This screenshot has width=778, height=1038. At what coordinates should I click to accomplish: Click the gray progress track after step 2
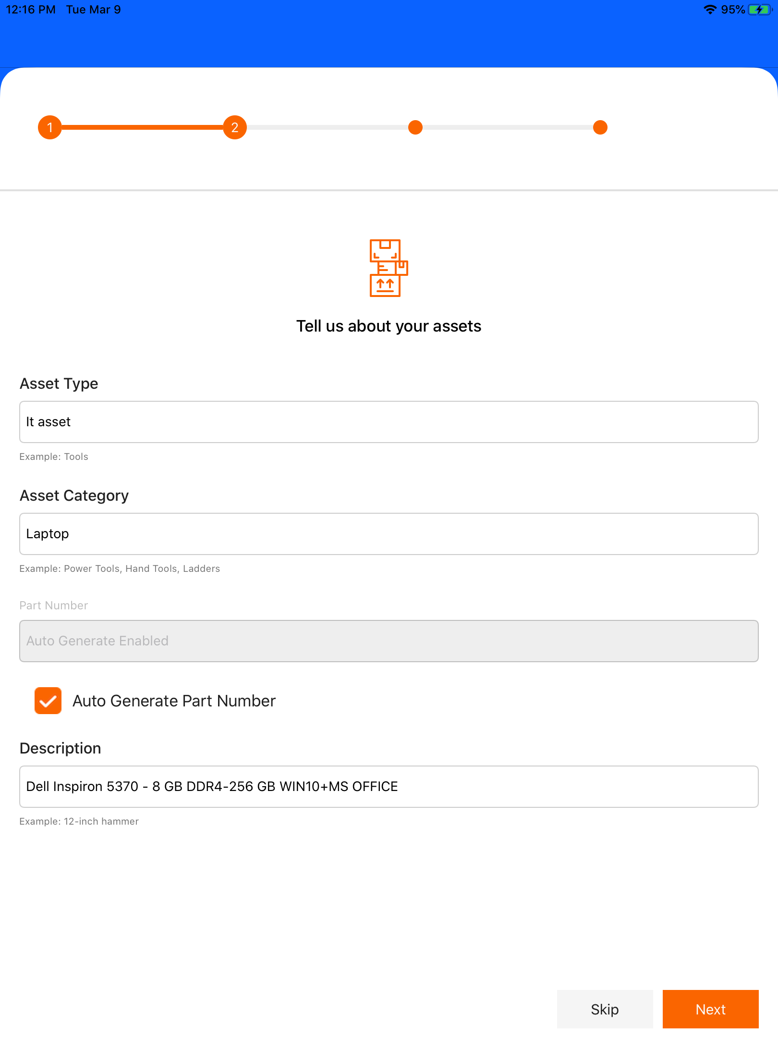click(x=327, y=127)
